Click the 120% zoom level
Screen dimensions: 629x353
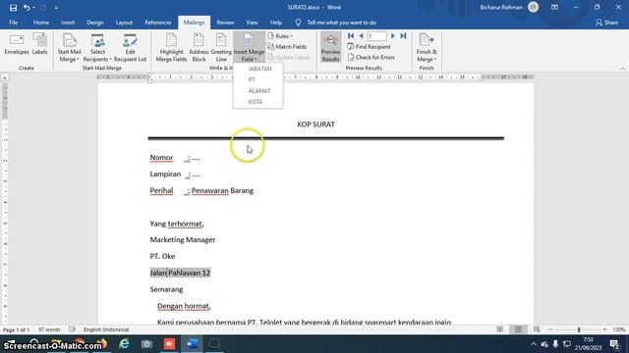pyautogui.click(x=619, y=329)
